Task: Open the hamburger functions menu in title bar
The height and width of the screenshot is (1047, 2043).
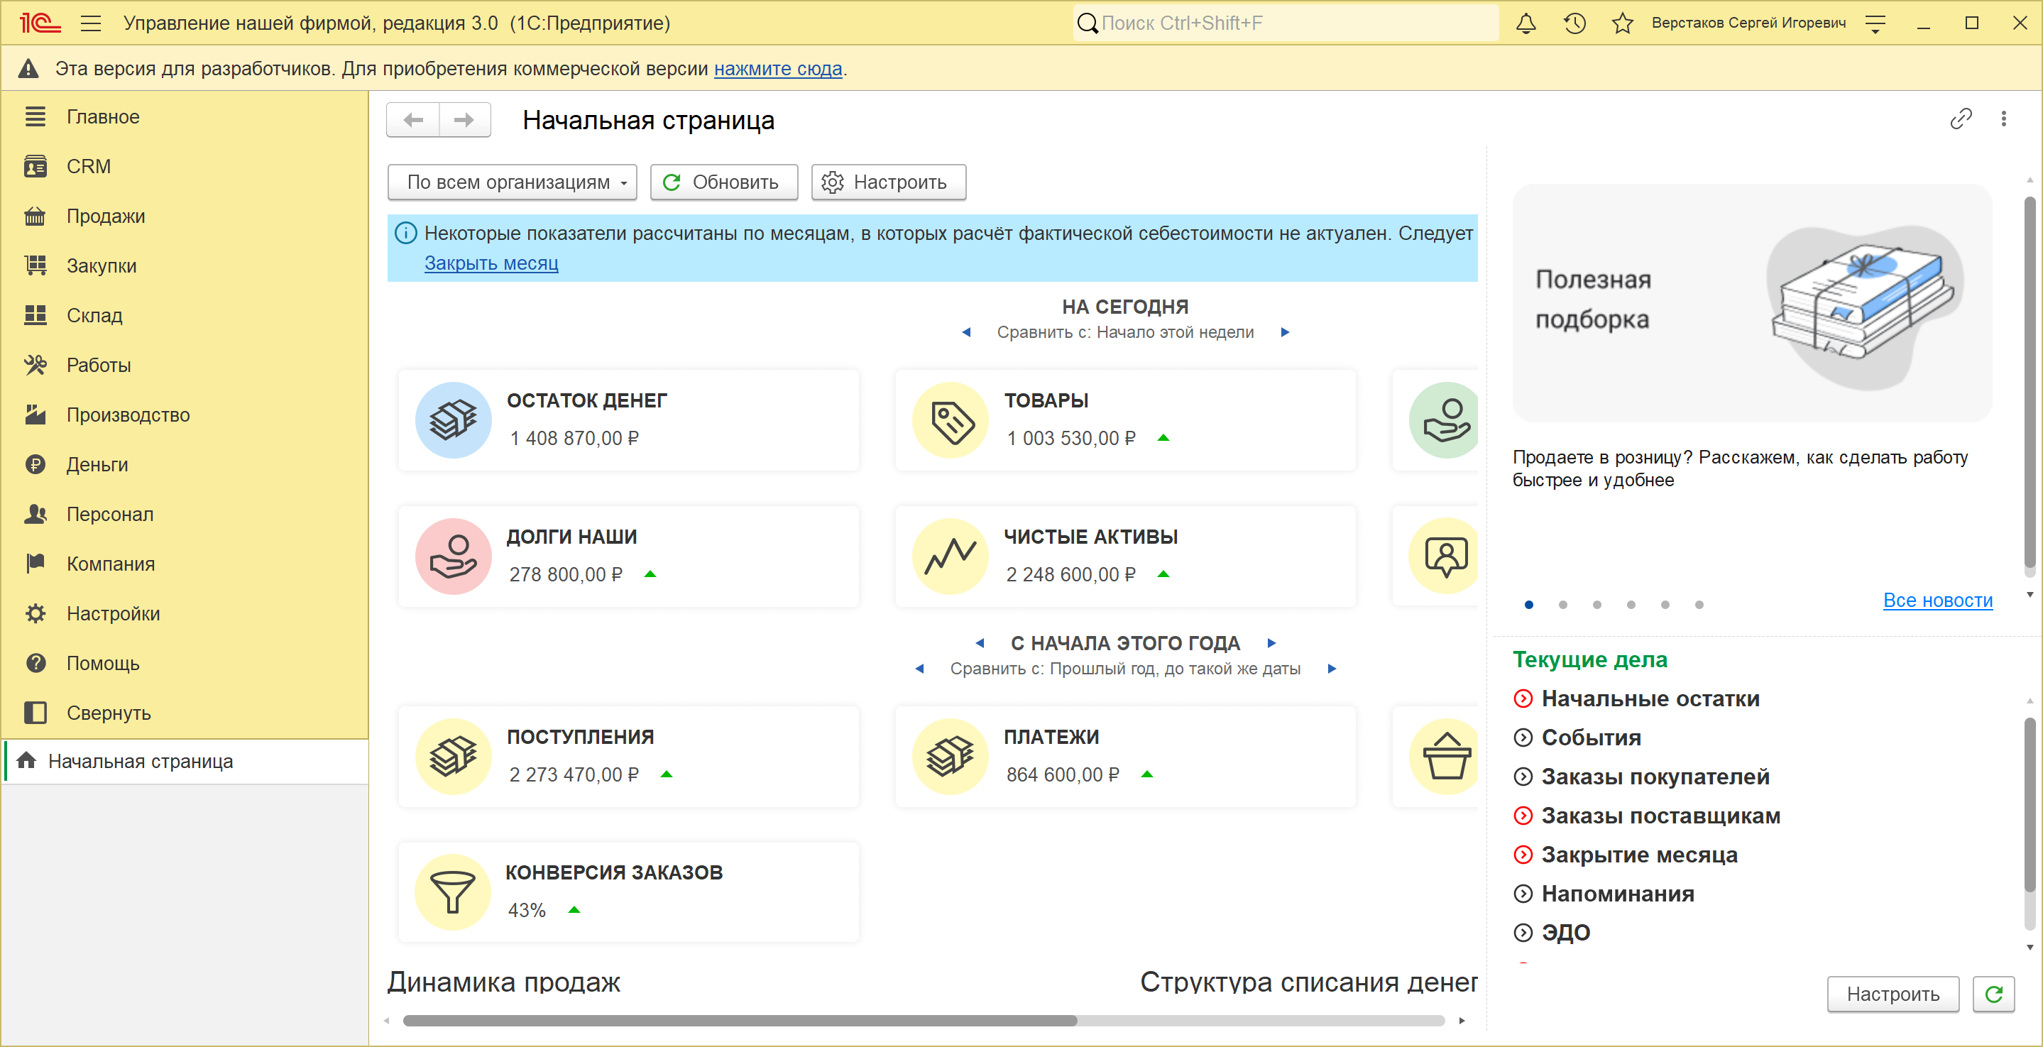Action: [x=91, y=23]
